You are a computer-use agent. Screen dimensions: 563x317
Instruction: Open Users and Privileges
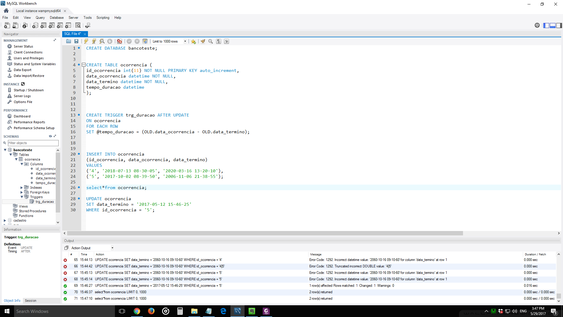pos(29,58)
